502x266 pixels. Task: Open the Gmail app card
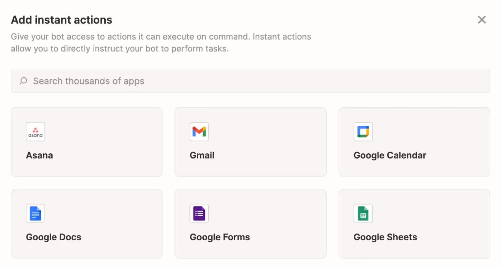pos(250,142)
